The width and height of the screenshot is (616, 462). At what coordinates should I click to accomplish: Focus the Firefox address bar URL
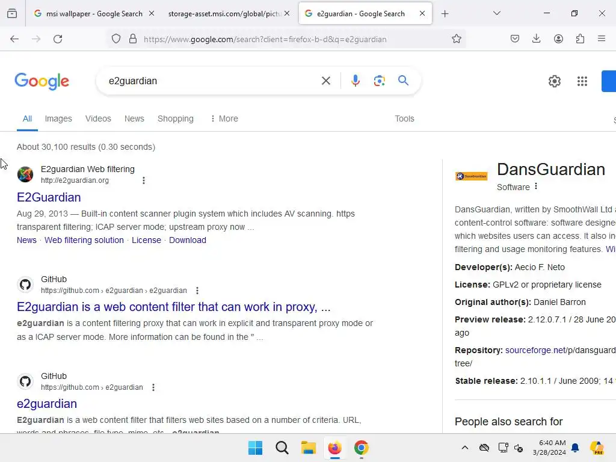coord(265,39)
